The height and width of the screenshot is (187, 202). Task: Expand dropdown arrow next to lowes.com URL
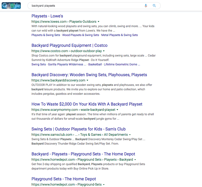(x=99, y=22)
